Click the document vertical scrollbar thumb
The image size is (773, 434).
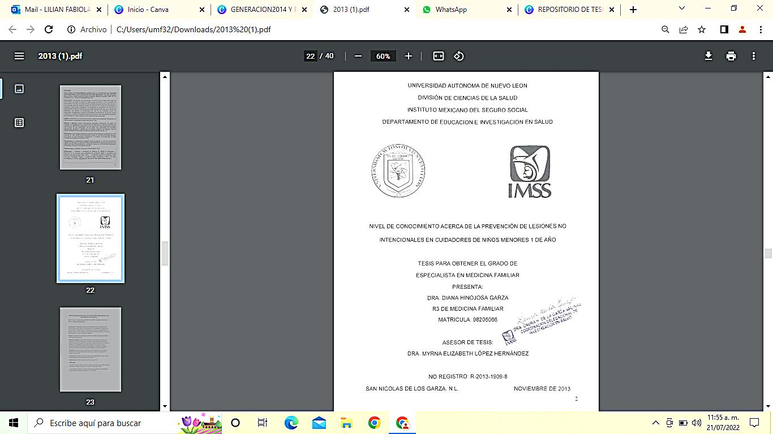768,253
